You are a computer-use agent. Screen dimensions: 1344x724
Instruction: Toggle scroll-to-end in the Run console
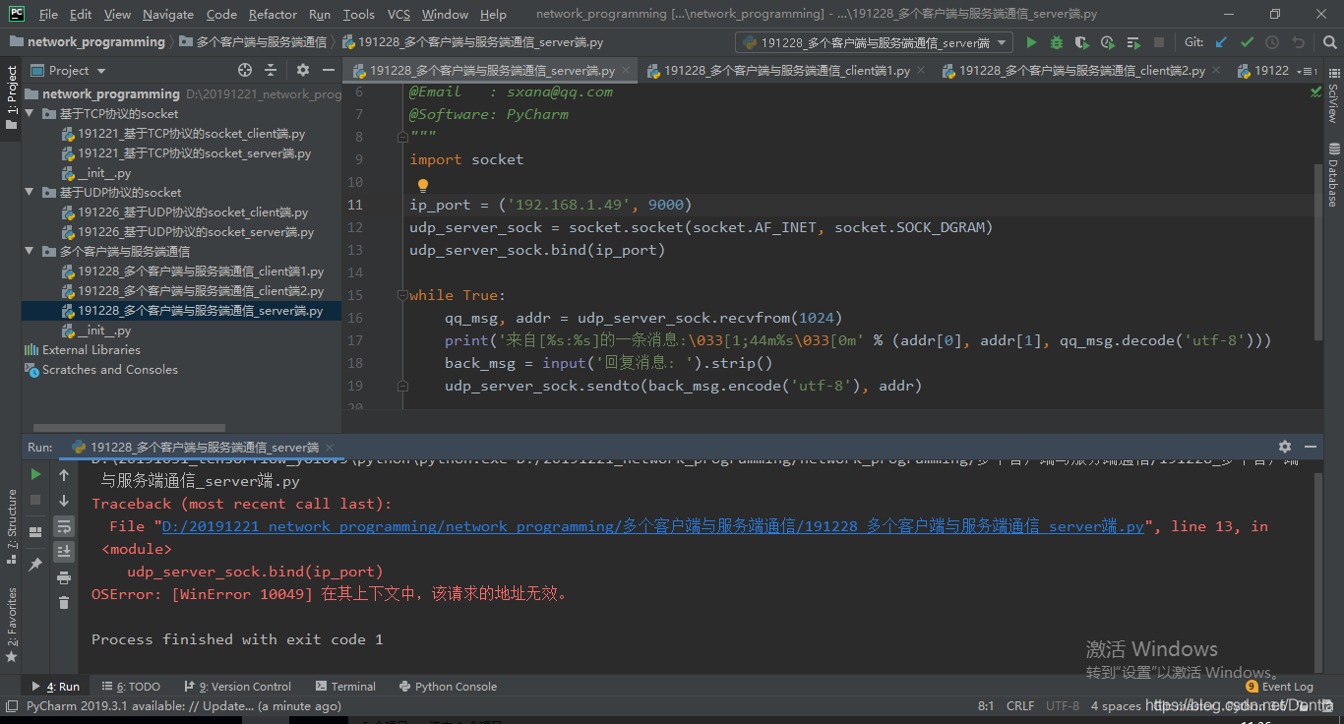click(64, 549)
